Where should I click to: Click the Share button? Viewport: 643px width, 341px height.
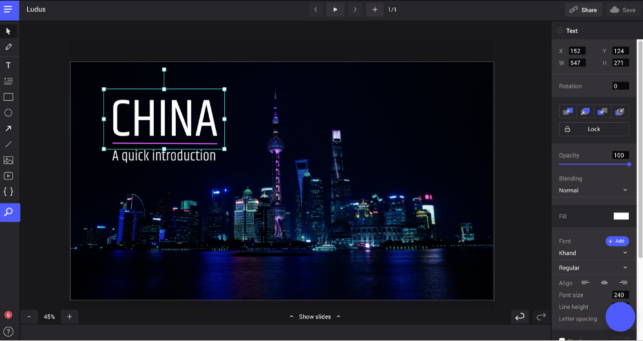coord(583,10)
